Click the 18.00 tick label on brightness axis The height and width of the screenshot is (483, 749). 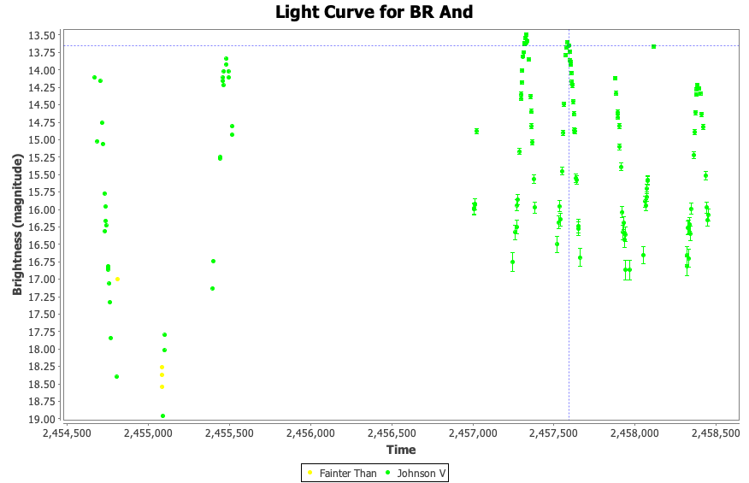coord(42,350)
